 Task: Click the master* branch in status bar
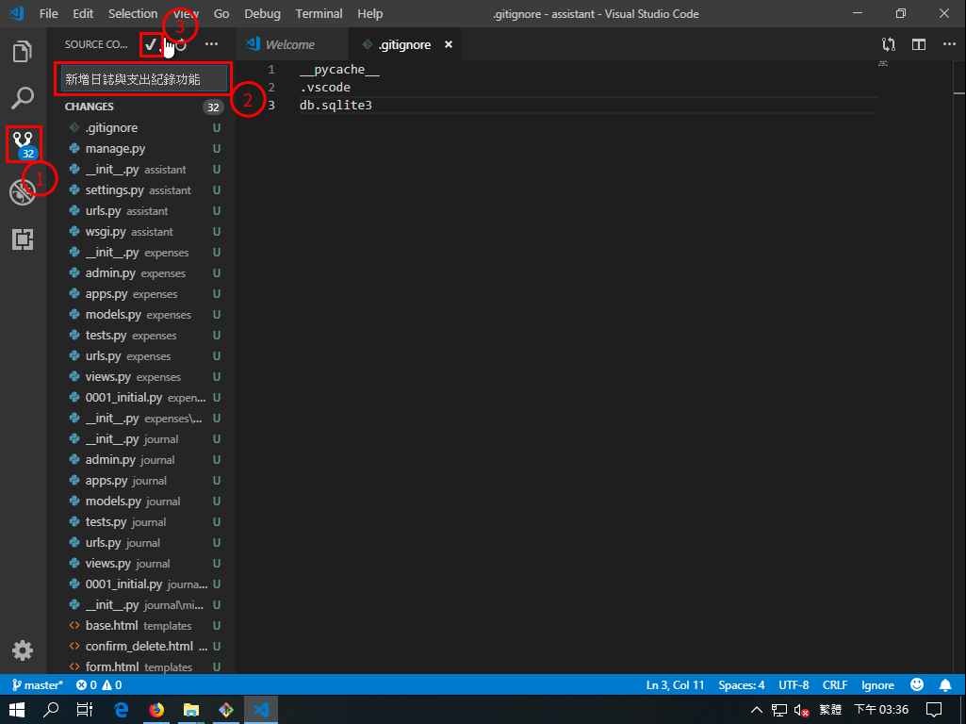[38, 685]
